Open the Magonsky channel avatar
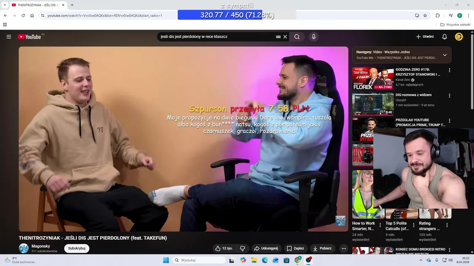This screenshot has height=266, width=474. pos(24,248)
